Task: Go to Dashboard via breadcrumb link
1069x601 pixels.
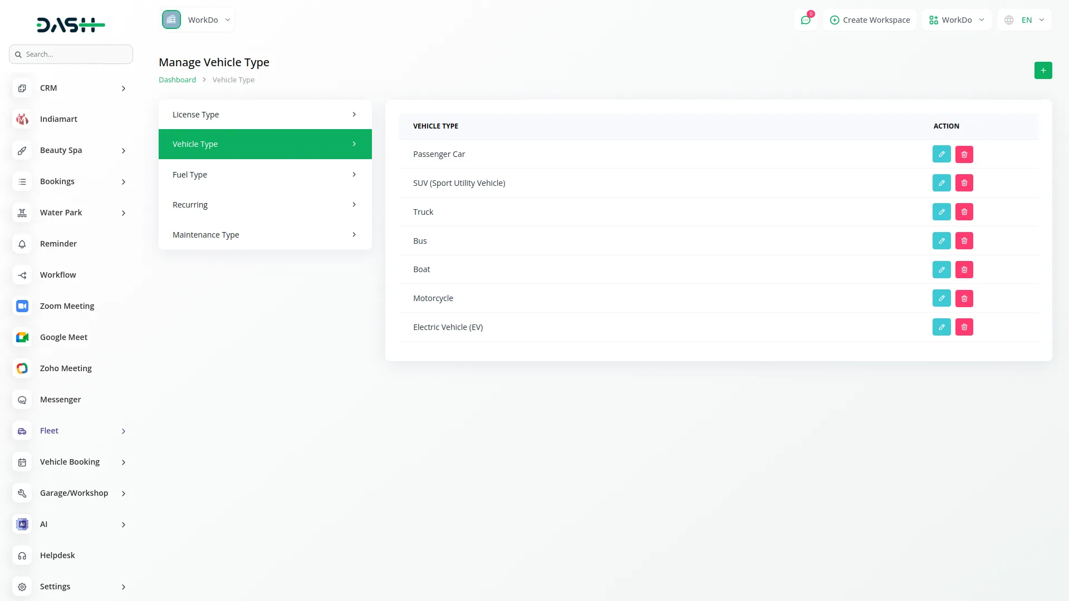Action: pyautogui.click(x=177, y=80)
